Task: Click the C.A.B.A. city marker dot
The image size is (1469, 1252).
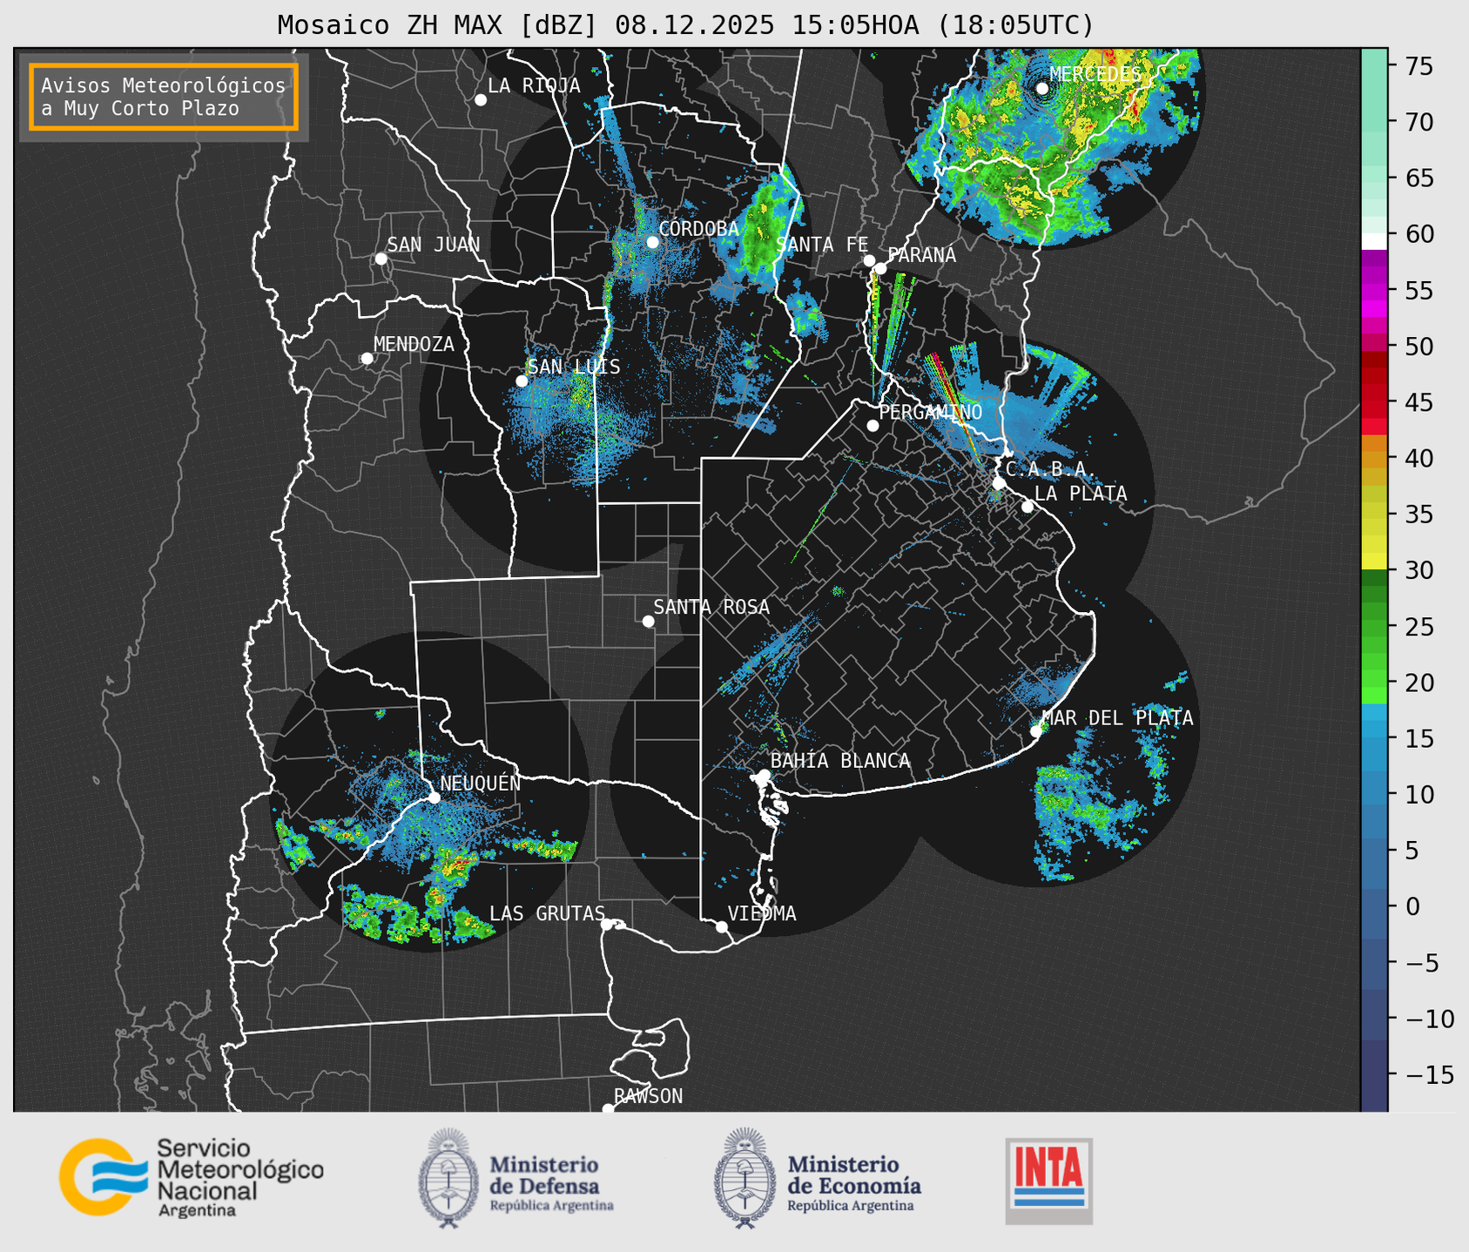Action: [1000, 483]
